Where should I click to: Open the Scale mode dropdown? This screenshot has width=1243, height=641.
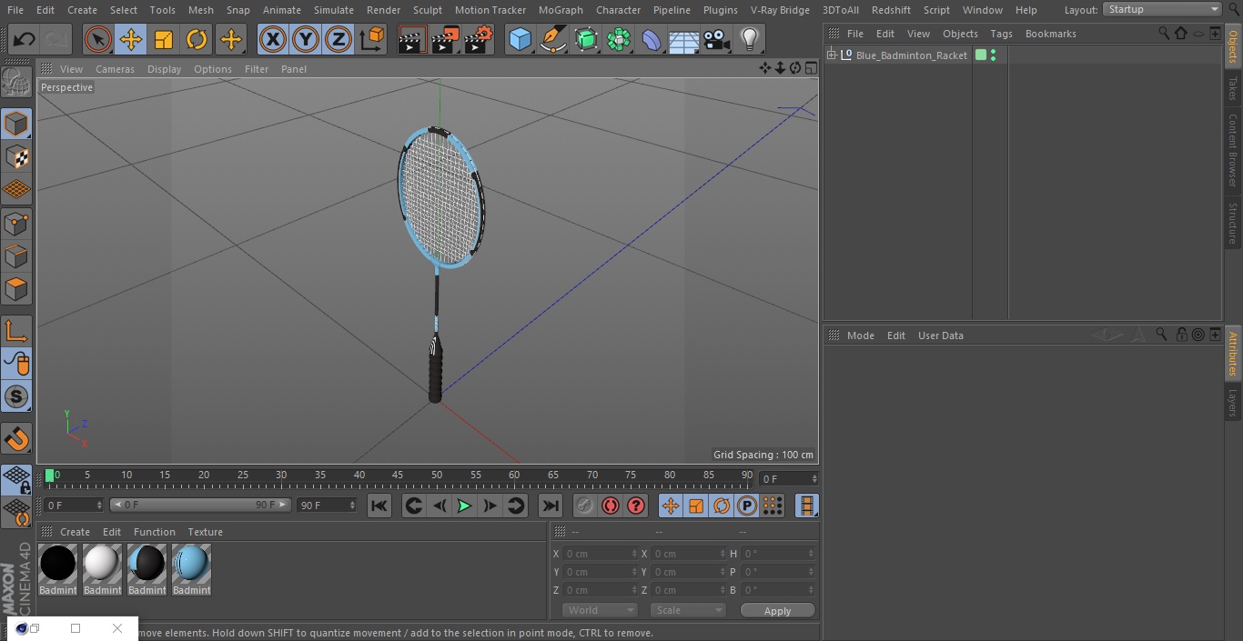click(688, 610)
